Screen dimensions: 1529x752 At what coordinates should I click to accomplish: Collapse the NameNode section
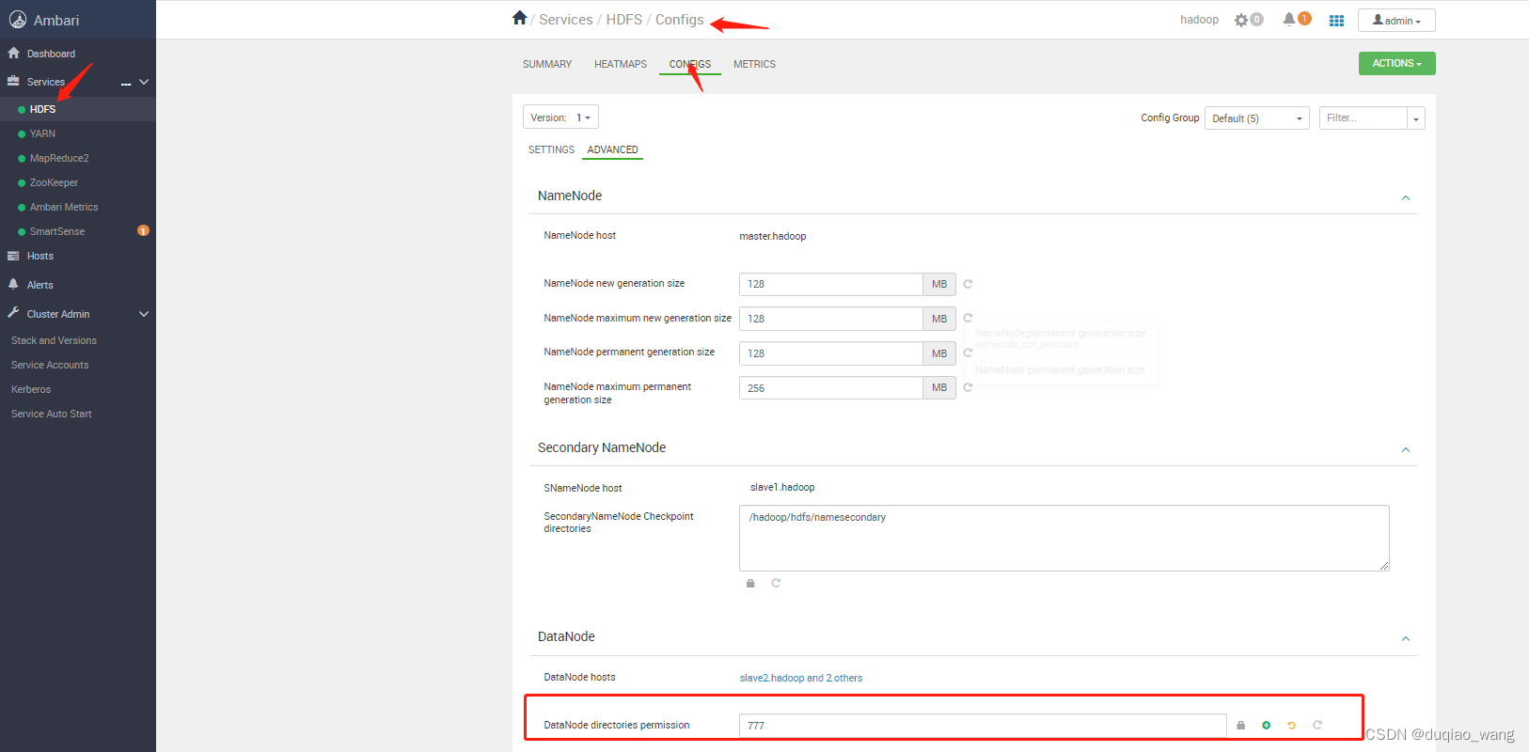(x=1406, y=197)
